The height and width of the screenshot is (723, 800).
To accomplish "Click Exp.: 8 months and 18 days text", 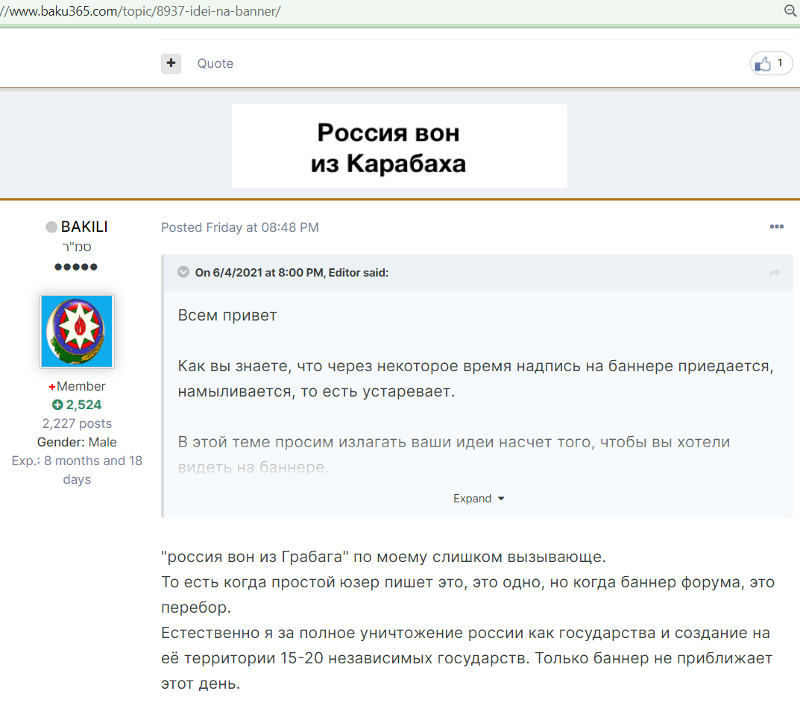I will 77,470.
